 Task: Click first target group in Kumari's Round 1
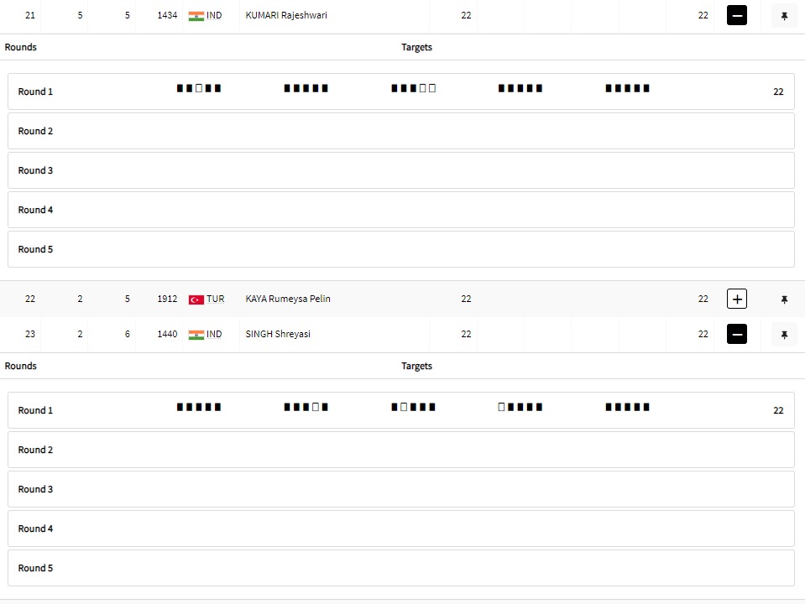(x=199, y=88)
